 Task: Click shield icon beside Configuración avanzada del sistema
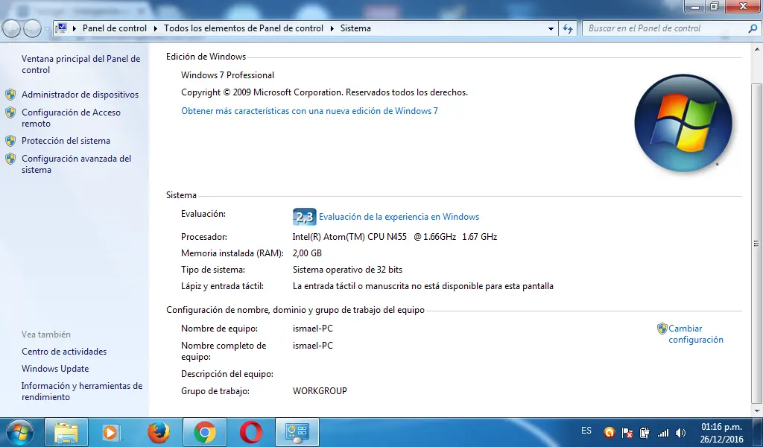point(10,159)
